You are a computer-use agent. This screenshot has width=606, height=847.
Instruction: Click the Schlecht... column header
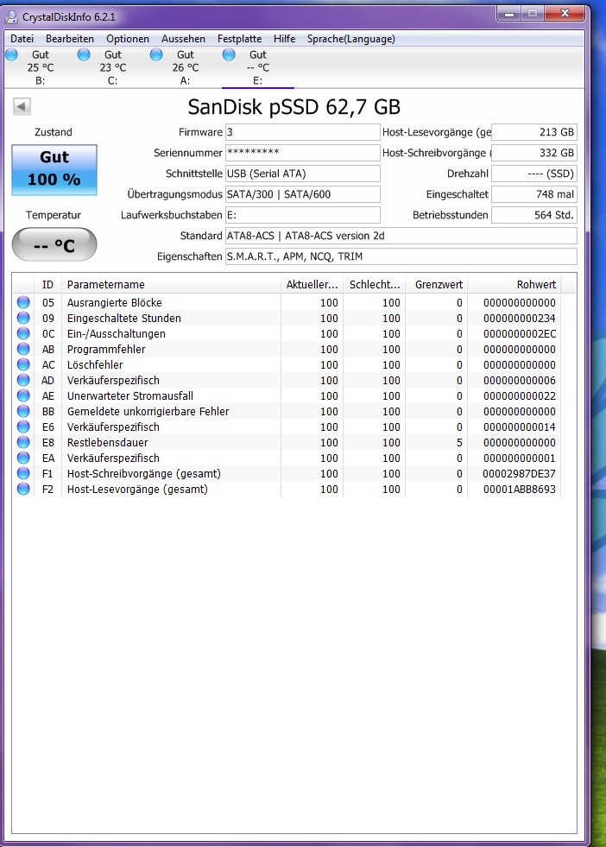coord(375,285)
